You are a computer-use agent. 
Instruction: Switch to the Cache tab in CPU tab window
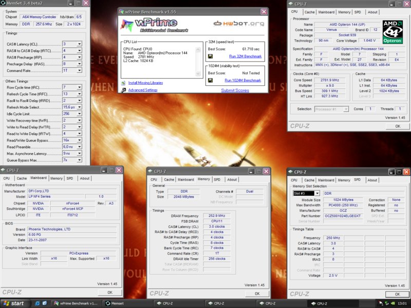click(309, 12)
